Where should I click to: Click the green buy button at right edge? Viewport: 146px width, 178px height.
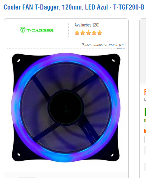(x=145, y=112)
